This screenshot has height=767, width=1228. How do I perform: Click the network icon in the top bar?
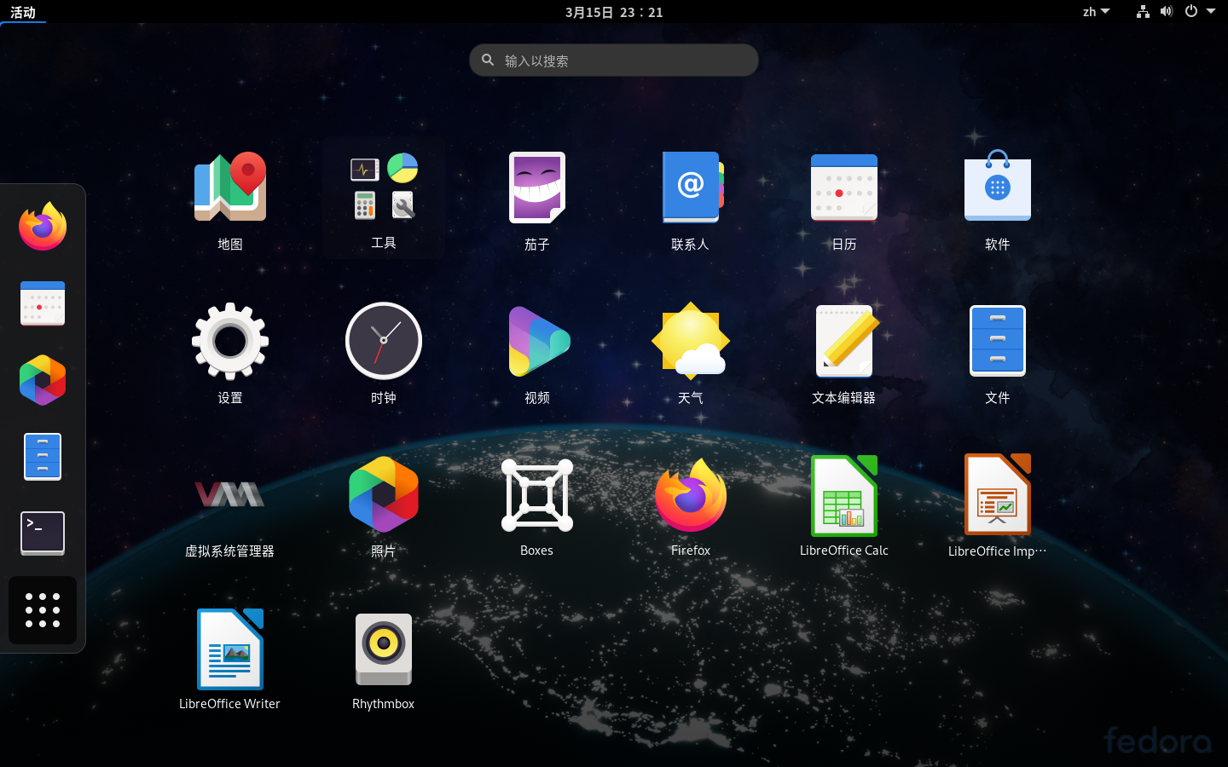tap(1143, 12)
